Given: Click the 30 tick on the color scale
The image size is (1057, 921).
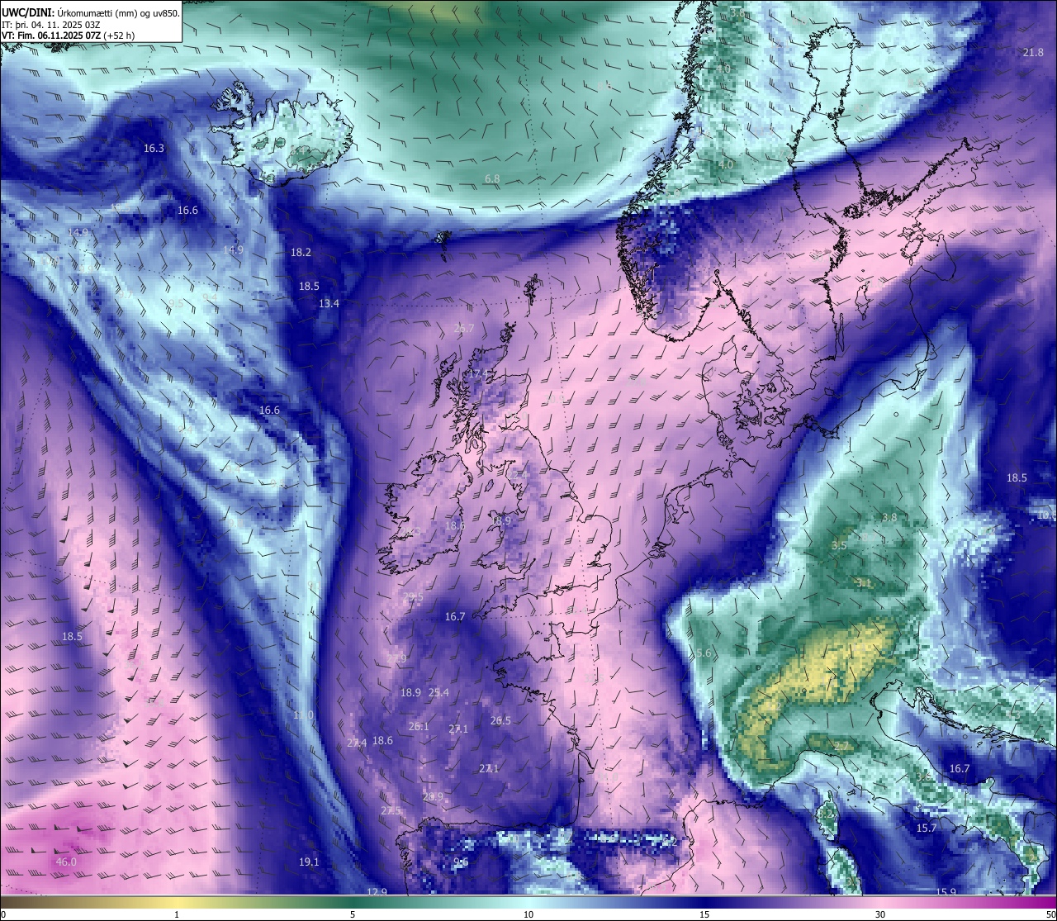Looking at the screenshot, I should coord(880,914).
